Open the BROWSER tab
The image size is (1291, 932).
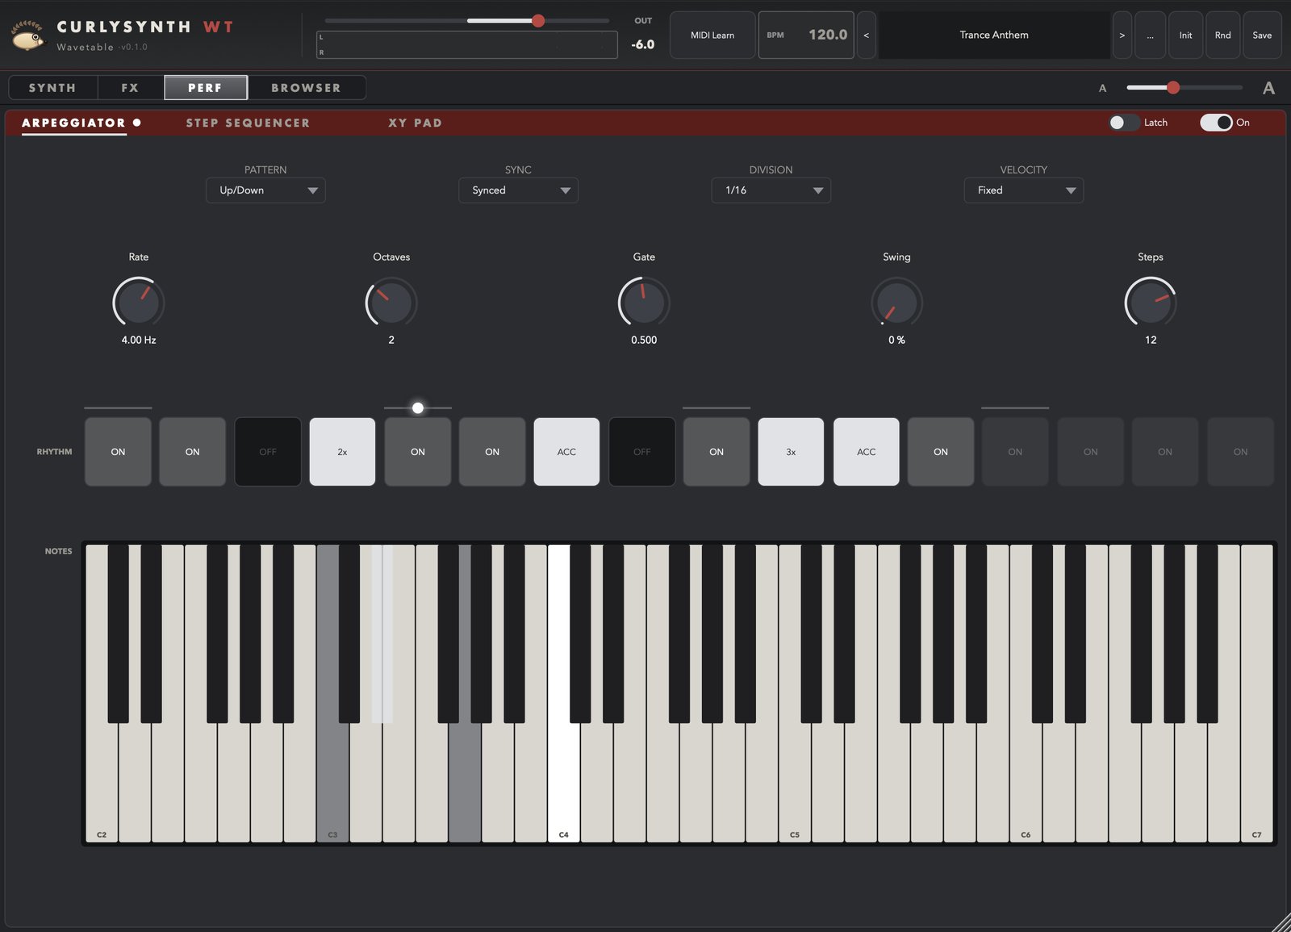click(x=306, y=88)
